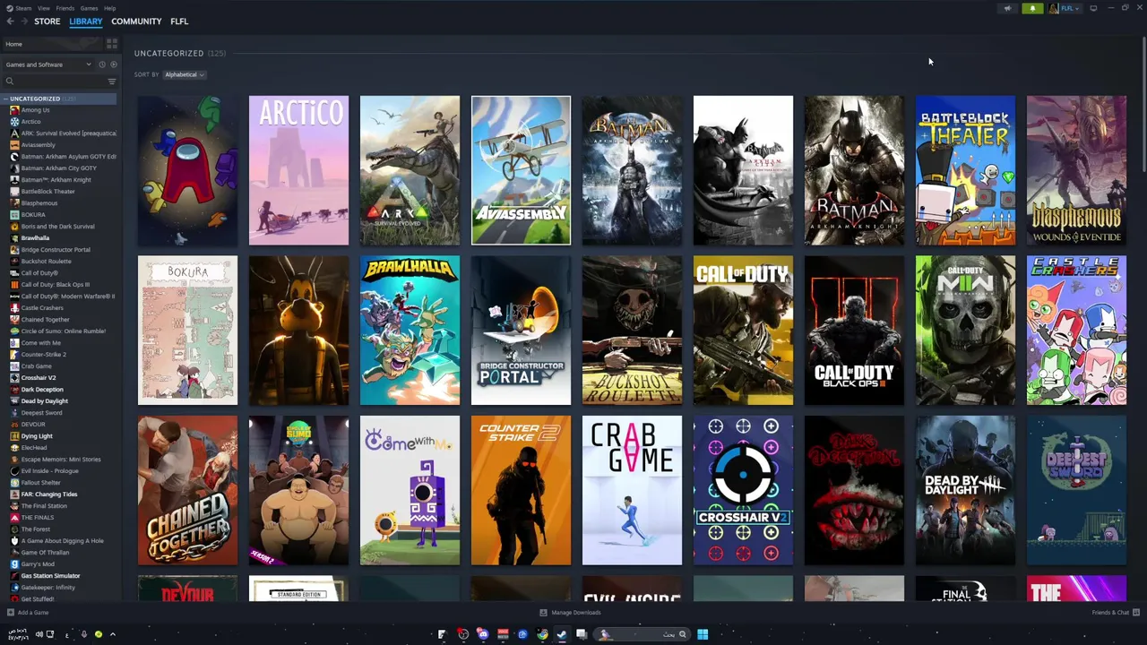Select Castle Crashers in the sidebar list

(42, 308)
